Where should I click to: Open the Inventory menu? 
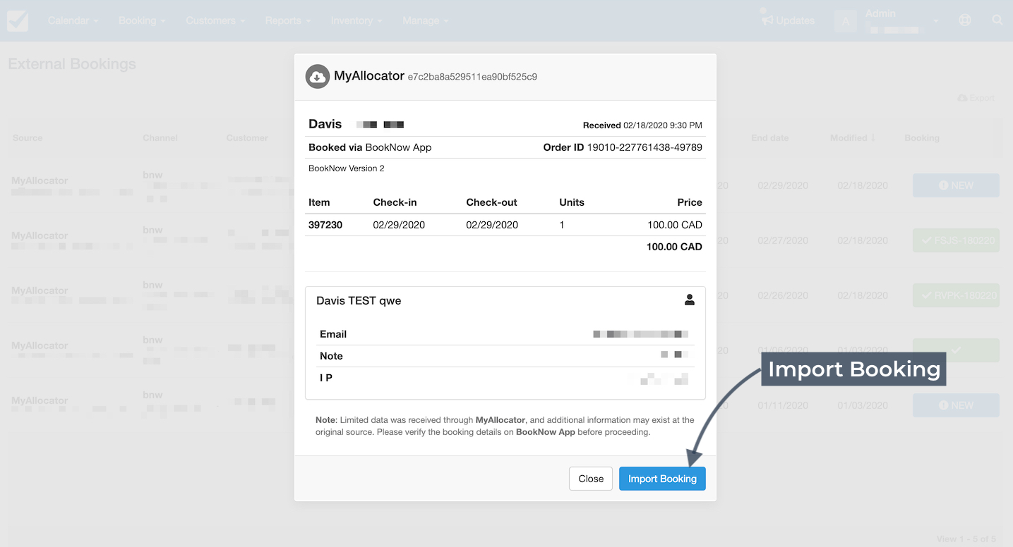click(x=356, y=20)
